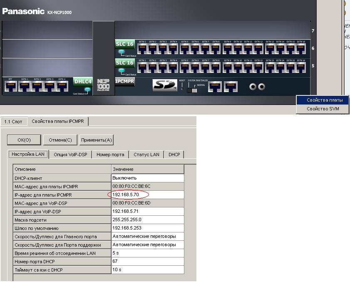Open the 'Опция VoIP-DSP' tab
This screenshot has width=350, height=282.
(70, 155)
